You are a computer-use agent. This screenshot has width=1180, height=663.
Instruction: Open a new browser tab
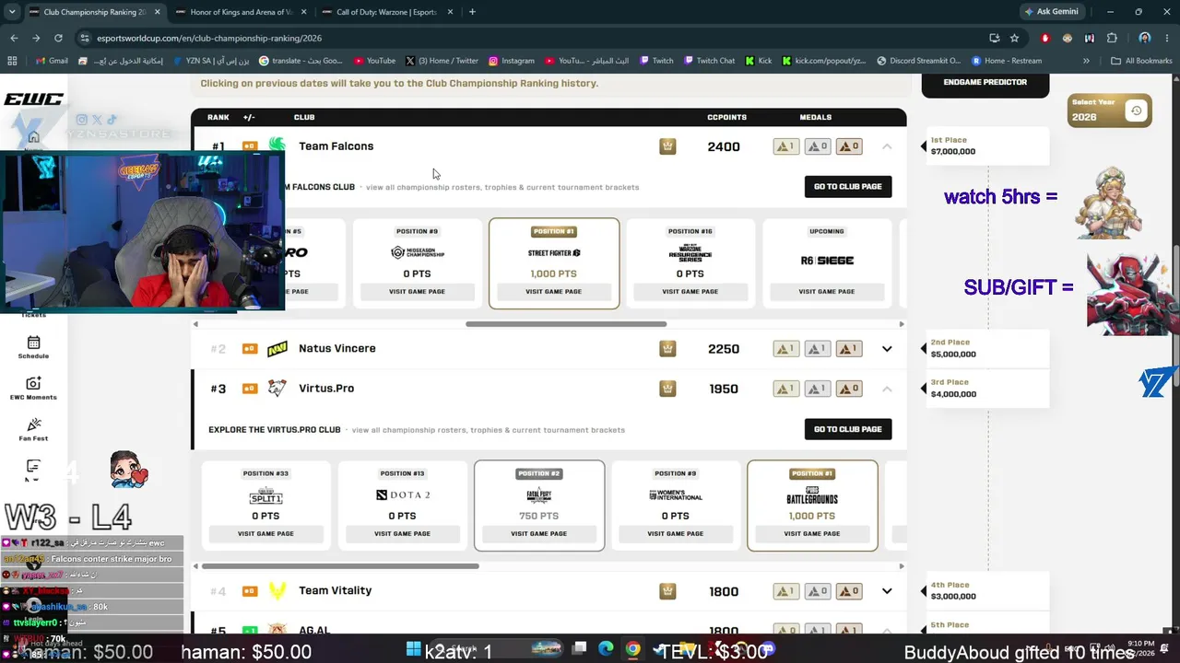click(x=472, y=12)
